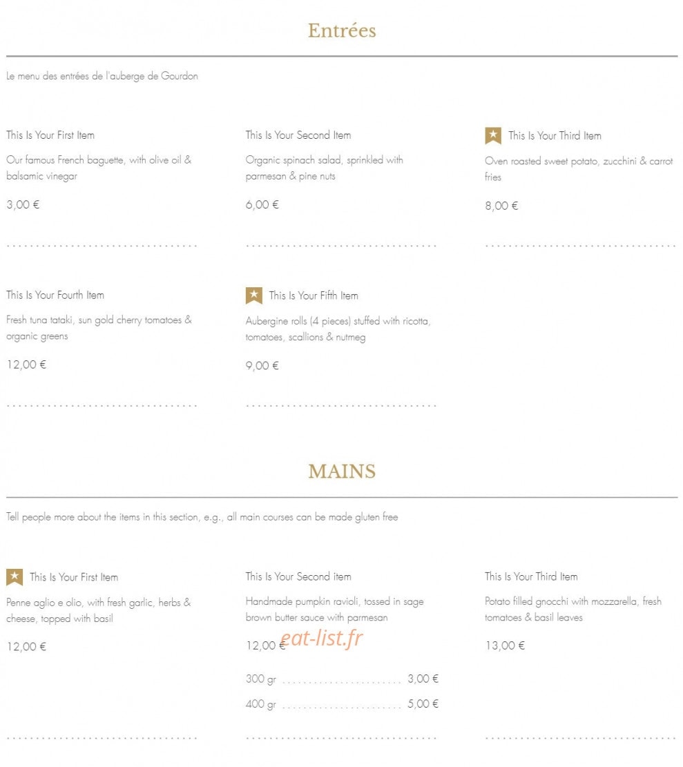
Task: Click 'This Is Your Fourth Item' tuna tataki title
Action: pyautogui.click(x=55, y=295)
